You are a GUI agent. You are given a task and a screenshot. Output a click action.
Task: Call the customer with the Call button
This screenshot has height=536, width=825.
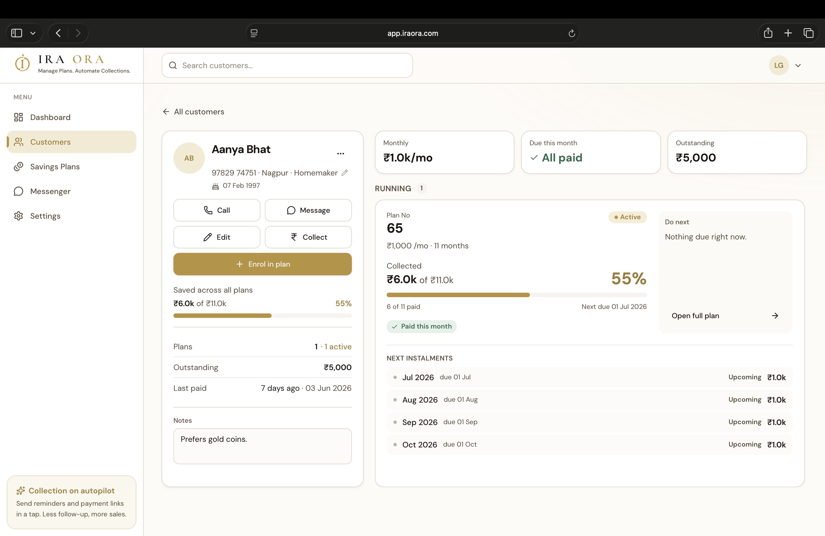(x=217, y=210)
